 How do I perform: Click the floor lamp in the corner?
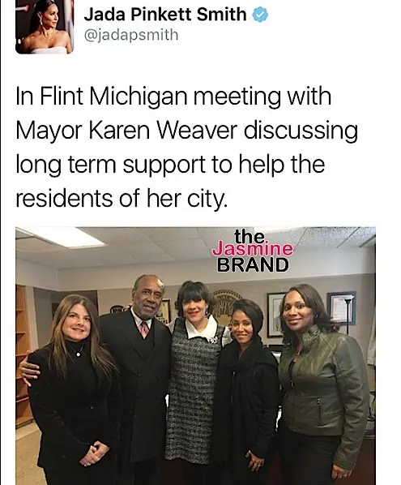[x=348, y=314]
